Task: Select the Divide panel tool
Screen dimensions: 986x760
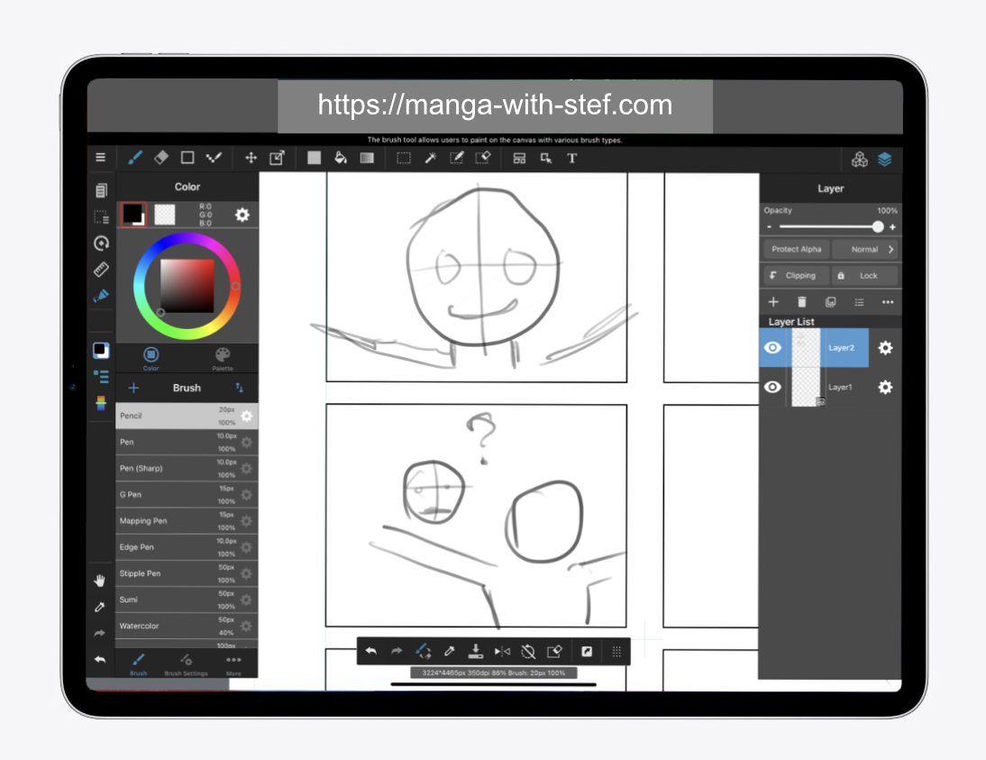Action: (518, 158)
